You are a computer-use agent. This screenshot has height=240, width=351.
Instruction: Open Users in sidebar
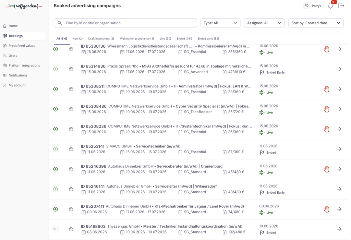tap(24, 56)
